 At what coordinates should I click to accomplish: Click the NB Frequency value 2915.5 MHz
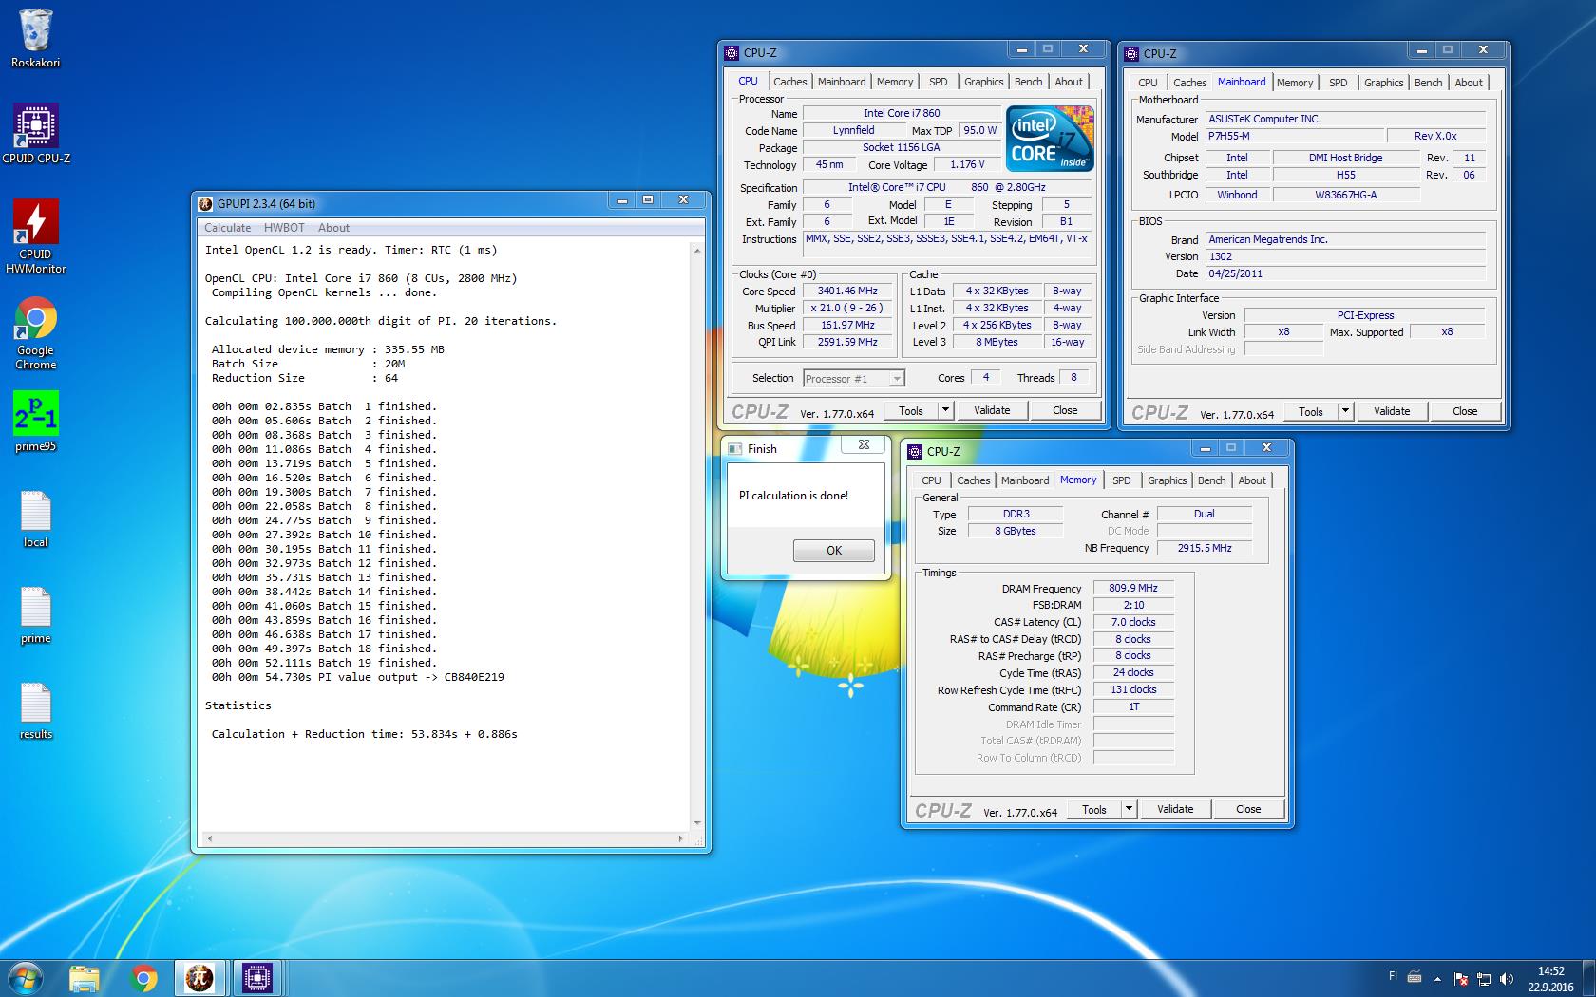[1204, 548]
